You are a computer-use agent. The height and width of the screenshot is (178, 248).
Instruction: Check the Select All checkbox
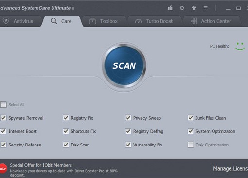coord(3,105)
